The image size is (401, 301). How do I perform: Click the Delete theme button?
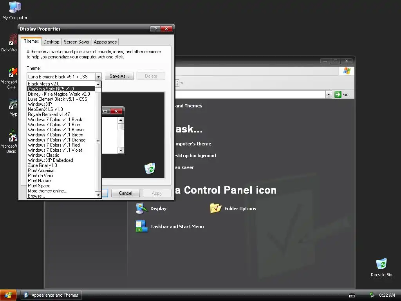pyautogui.click(x=151, y=76)
